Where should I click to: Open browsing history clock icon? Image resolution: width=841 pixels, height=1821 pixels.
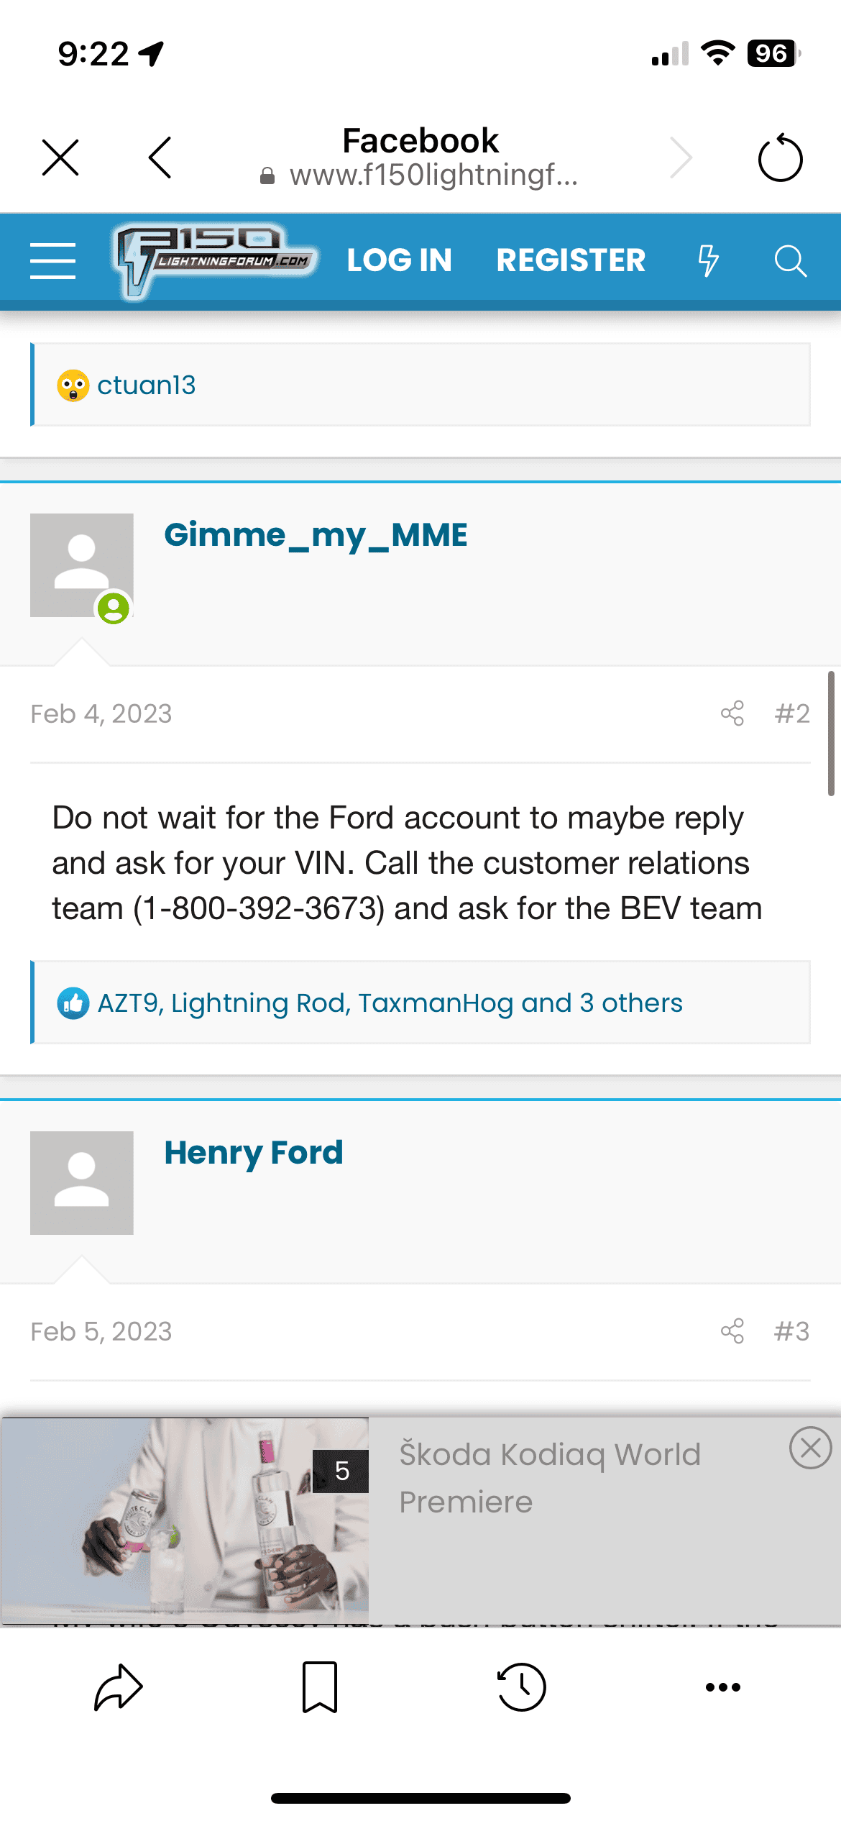coord(522,1687)
